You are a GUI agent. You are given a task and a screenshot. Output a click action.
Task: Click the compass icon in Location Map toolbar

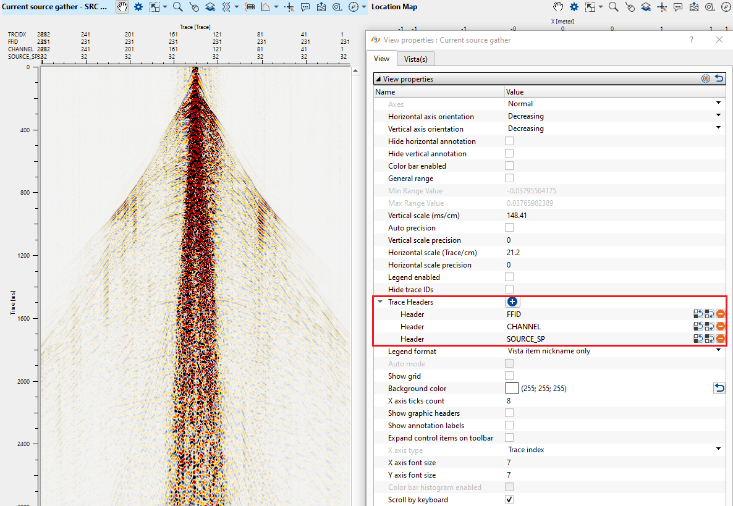[x=726, y=7]
